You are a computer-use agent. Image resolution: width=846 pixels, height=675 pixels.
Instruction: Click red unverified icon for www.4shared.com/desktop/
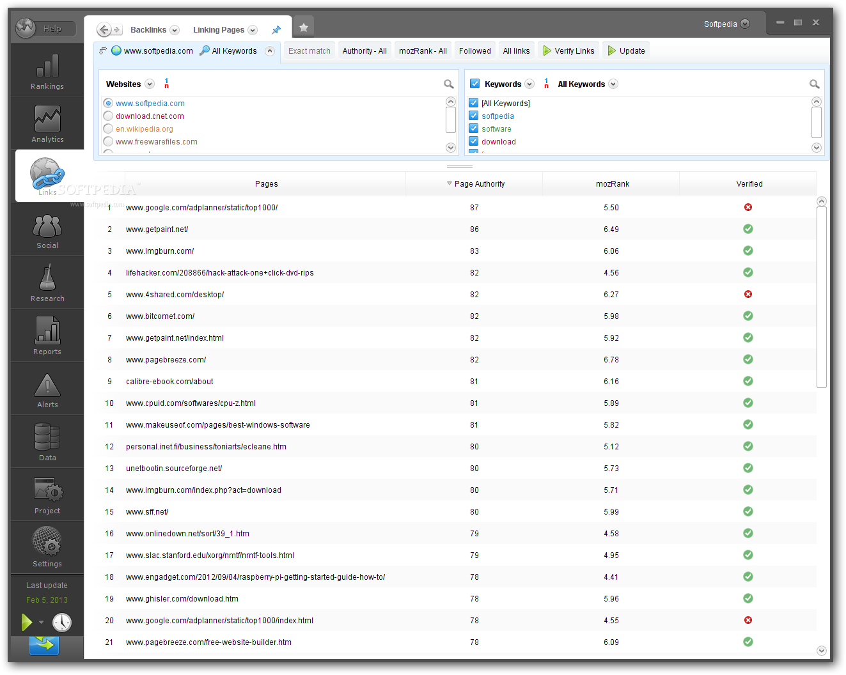(x=748, y=294)
